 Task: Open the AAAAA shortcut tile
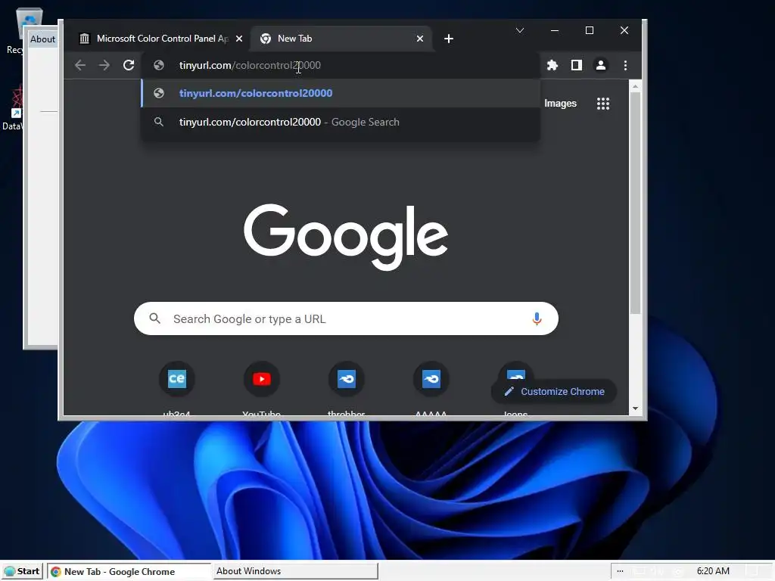[431, 379]
